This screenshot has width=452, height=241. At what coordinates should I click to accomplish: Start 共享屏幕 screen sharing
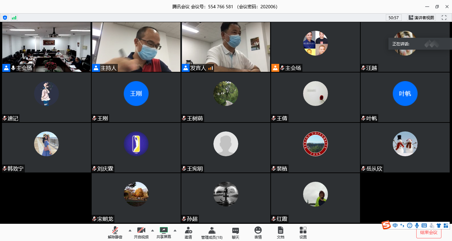coord(164,232)
